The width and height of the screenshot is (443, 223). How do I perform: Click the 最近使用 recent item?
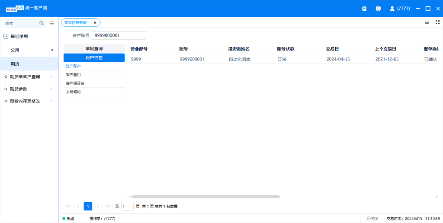coord(19,36)
